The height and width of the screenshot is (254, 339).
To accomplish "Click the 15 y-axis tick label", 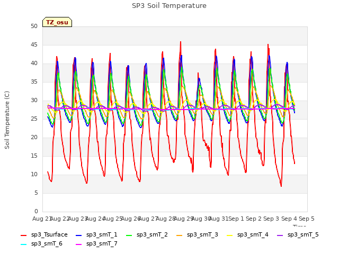I will point(34,156).
